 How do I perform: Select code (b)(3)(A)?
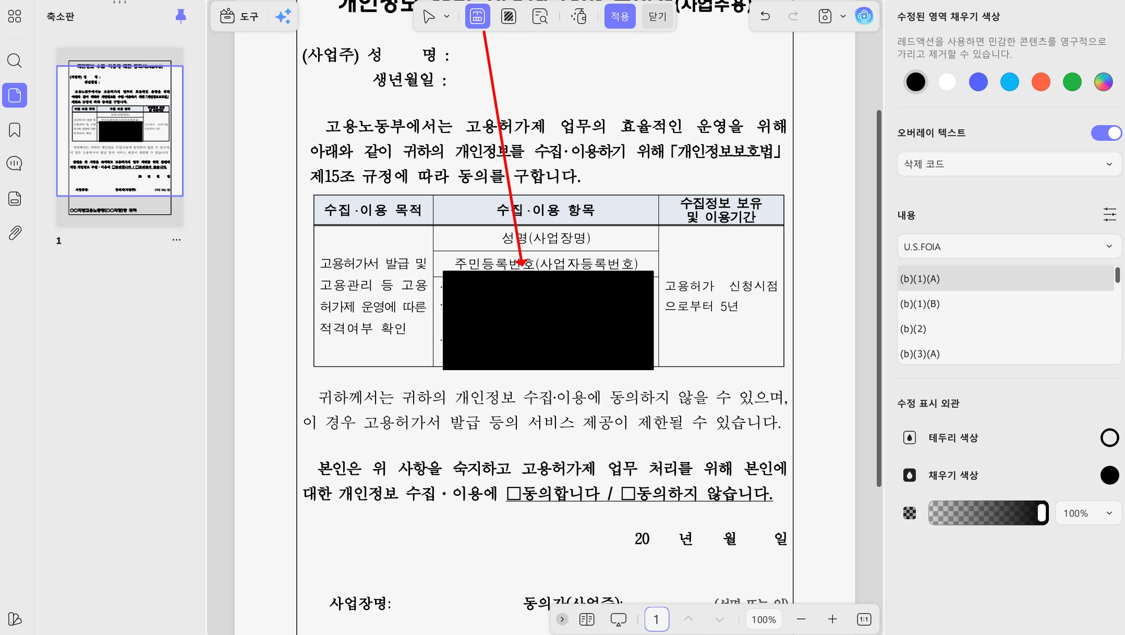coord(1006,354)
